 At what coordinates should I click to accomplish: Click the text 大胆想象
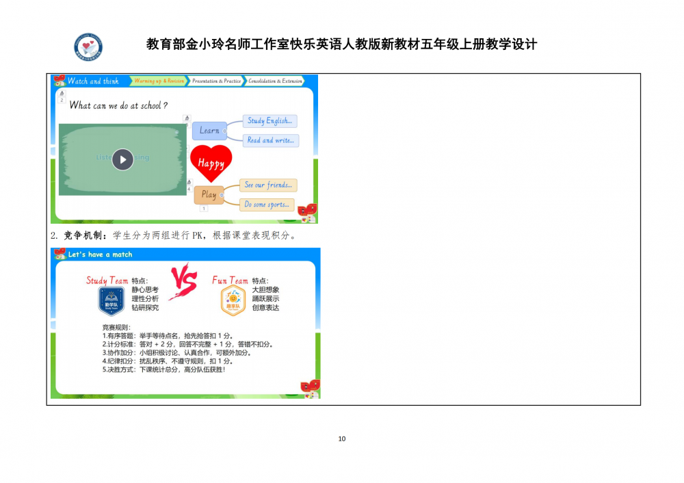(x=265, y=289)
